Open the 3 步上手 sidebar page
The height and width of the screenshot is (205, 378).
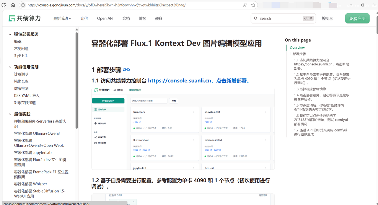[x=21, y=56]
